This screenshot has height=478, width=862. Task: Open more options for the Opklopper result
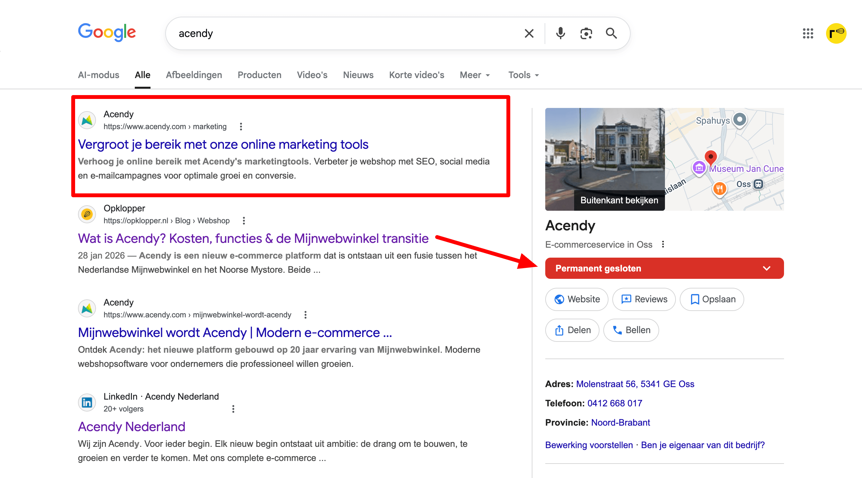tap(244, 221)
